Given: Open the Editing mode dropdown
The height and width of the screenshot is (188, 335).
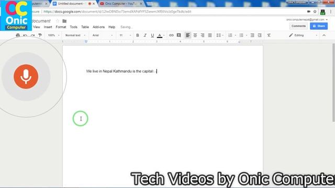Looking at the screenshot, I should point(303,36).
